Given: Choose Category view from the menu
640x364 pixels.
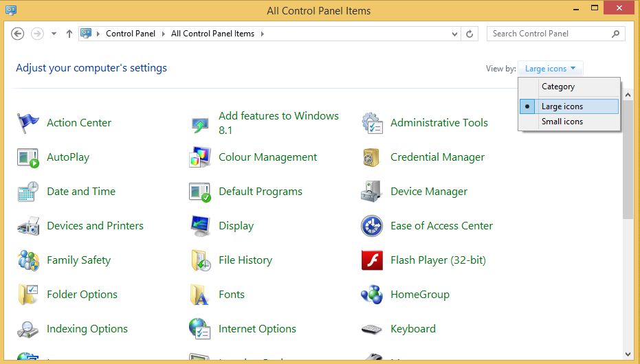Looking at the screenshot, I should [x=558, y=87].
